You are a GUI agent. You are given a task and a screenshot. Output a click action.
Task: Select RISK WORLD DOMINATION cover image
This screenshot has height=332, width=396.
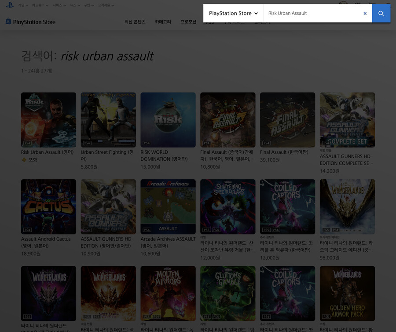(x=168, y=119)
